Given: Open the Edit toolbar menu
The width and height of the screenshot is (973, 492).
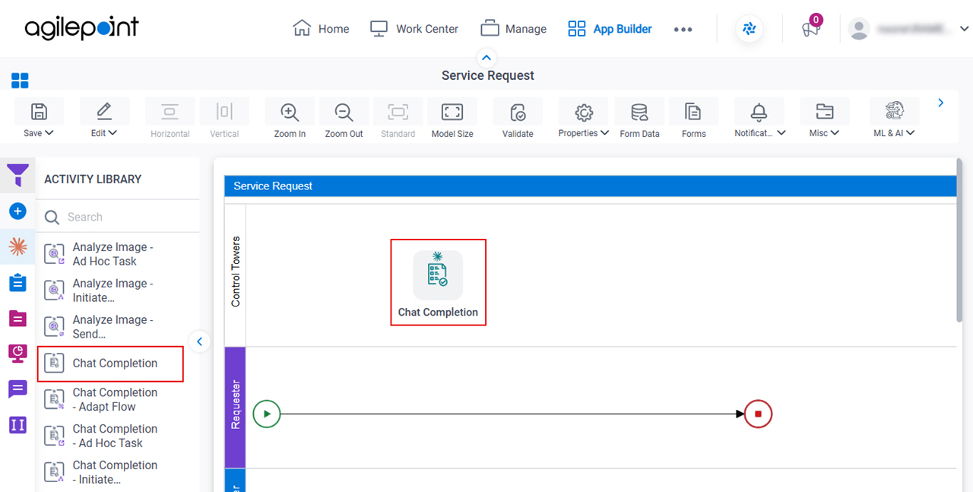Looking at the screenshot, I should pyautogui.click(x=104, y=119).
